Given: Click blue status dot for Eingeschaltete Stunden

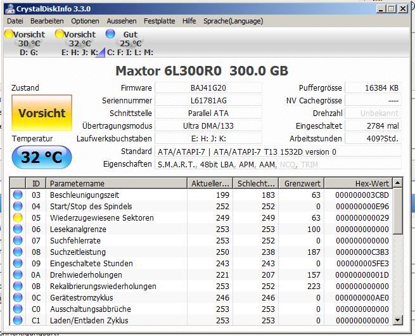Looking at the screenshot, I should click(x=18, y=263).
